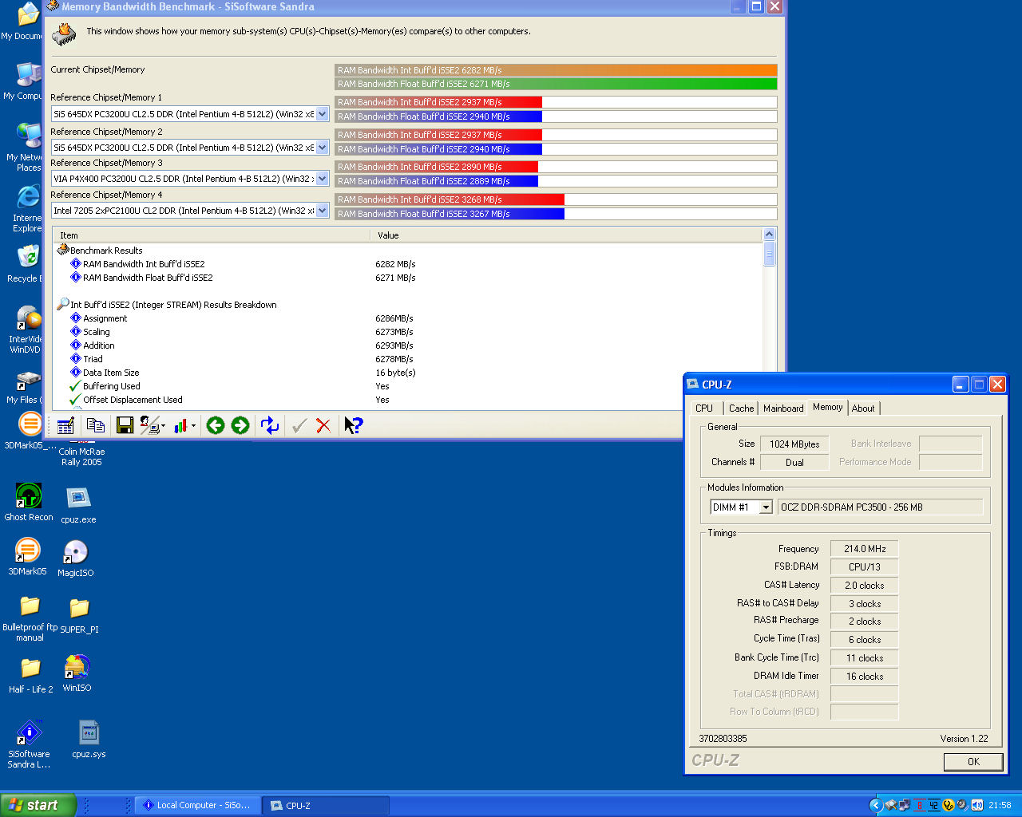1022x817 pixels.
Task: Click the Save floppy disk toolbar icon
Action: (125, 426)
